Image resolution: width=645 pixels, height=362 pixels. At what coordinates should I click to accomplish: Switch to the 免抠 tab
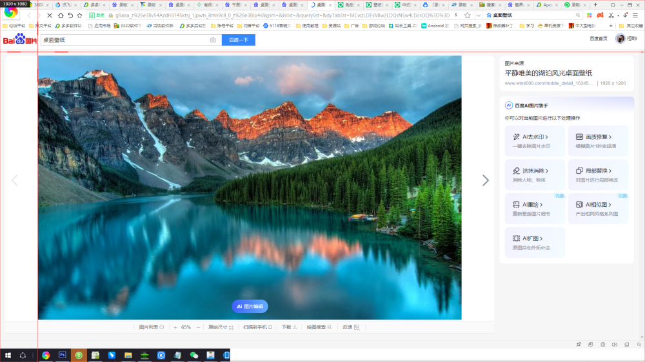349,5
